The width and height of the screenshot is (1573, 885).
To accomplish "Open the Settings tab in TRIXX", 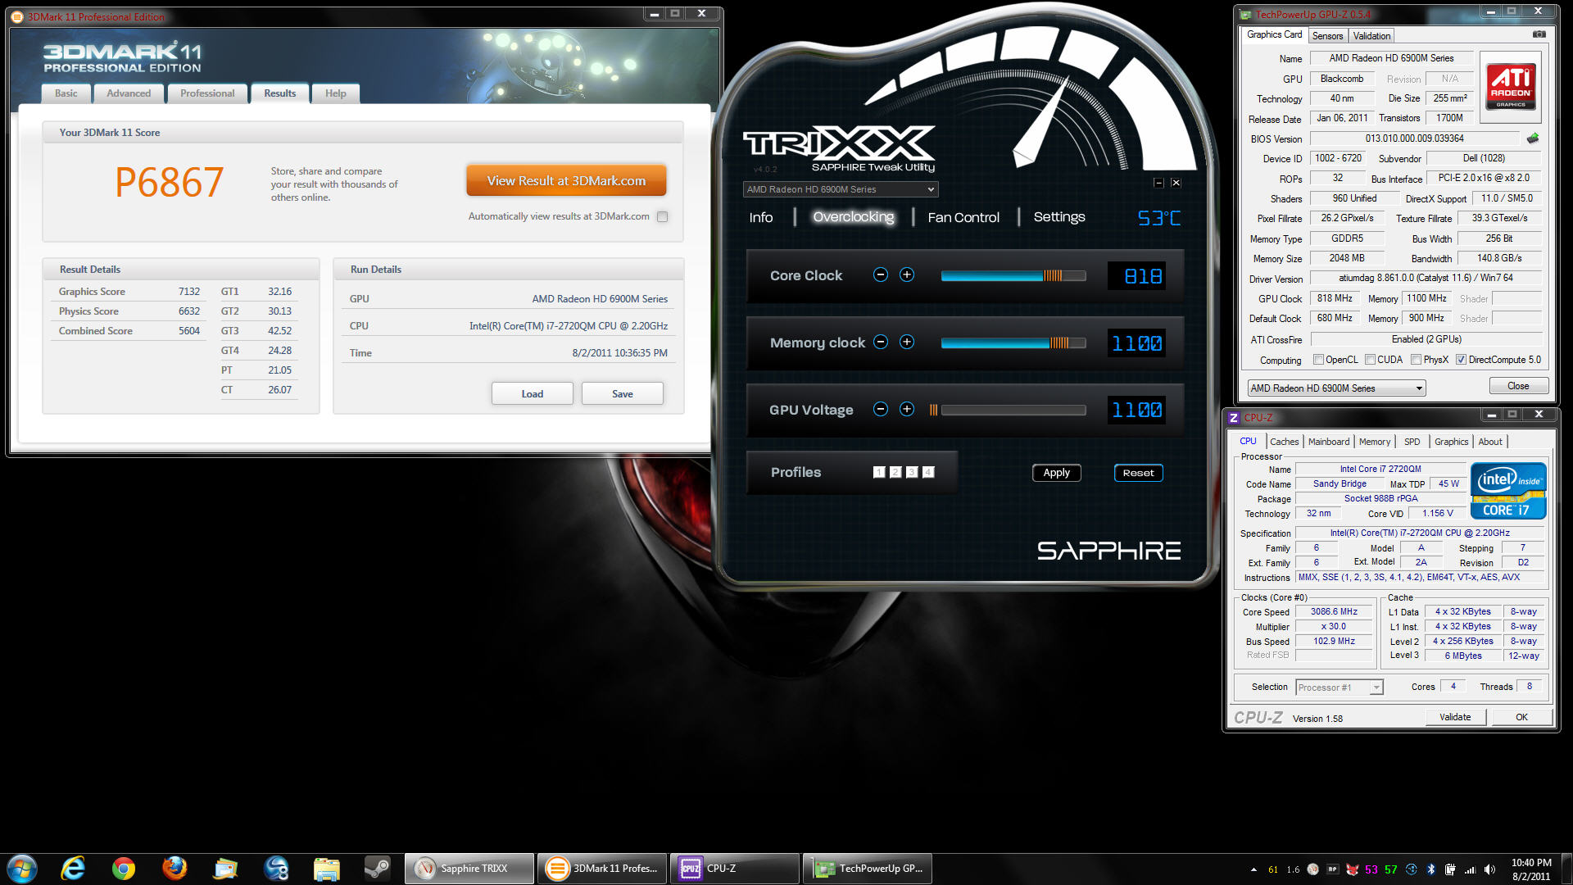I will click(x=1059, y=217).
